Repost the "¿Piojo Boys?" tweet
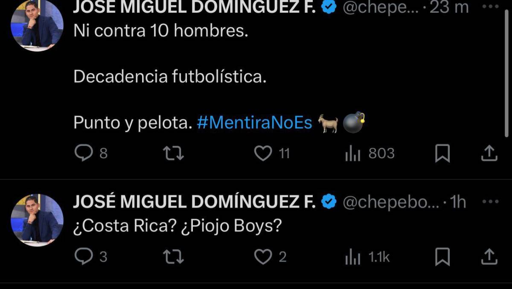512x289 pixels. [x=174, y=257]
